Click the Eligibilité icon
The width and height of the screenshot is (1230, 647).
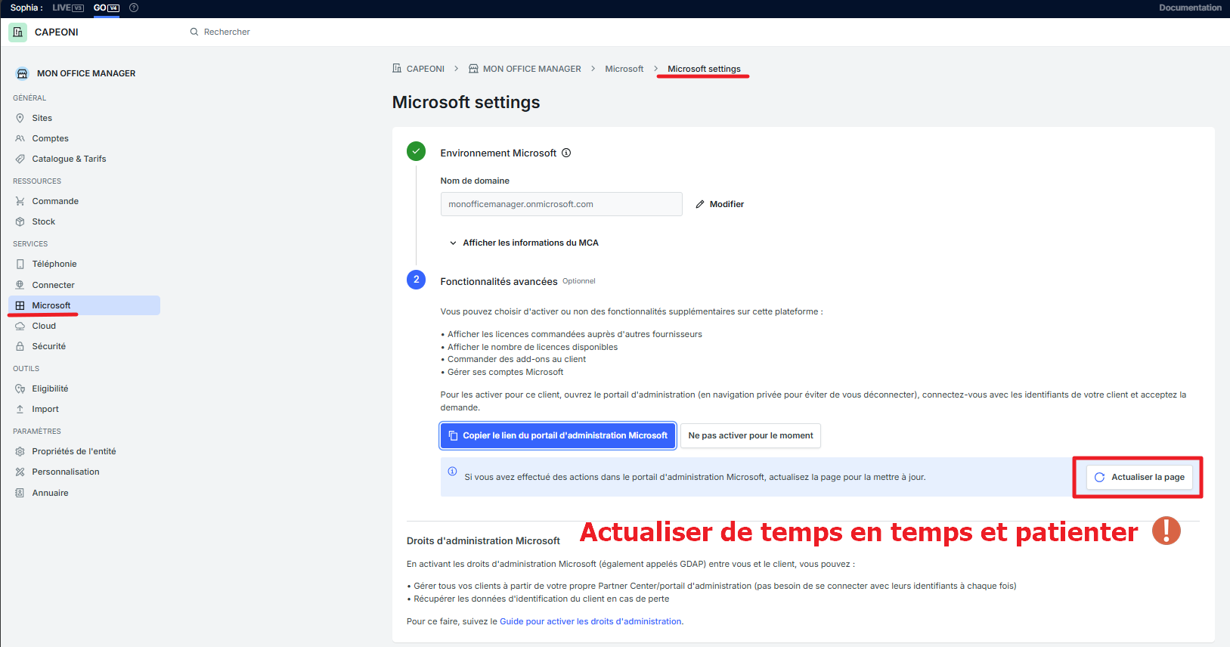coord(20,389)
